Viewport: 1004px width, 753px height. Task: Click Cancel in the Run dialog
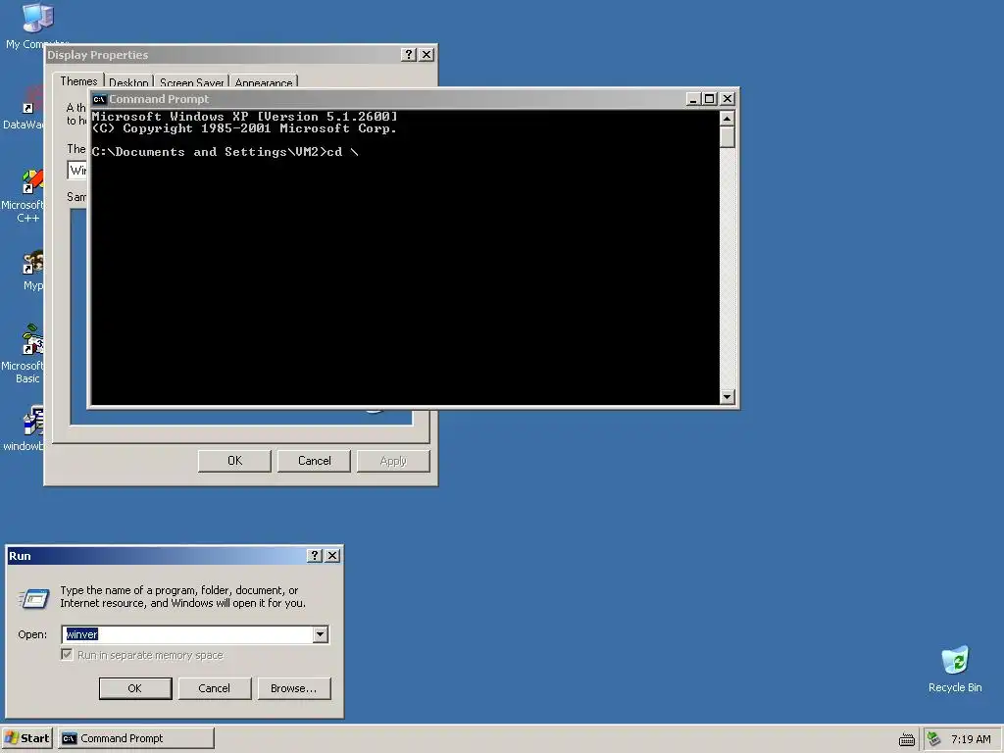(x=215, y=688)
